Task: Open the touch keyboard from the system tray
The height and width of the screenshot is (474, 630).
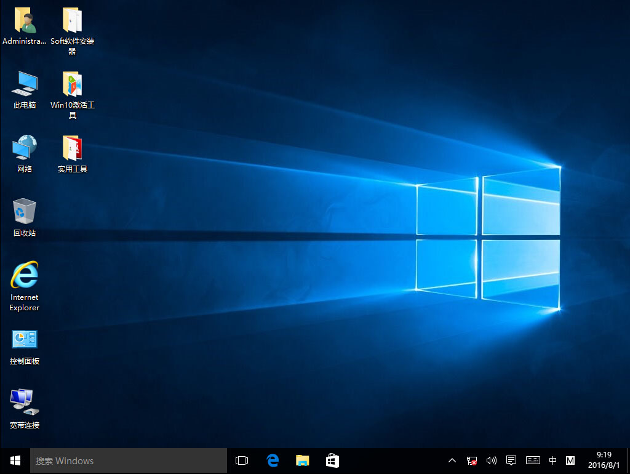Action: pyautogui.click(x=532, y=460)
